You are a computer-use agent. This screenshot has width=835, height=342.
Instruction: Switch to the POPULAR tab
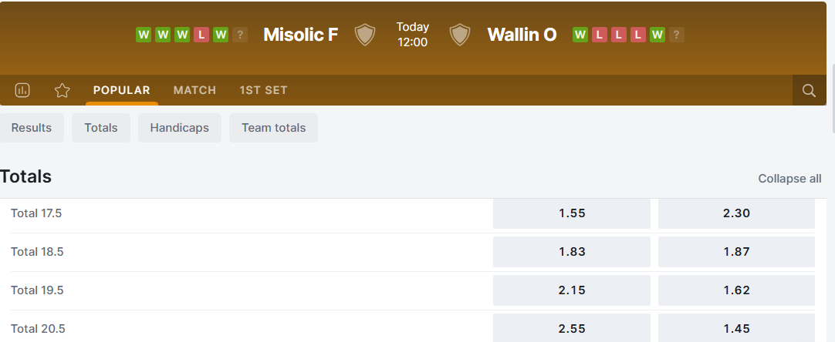coord(122,90)
